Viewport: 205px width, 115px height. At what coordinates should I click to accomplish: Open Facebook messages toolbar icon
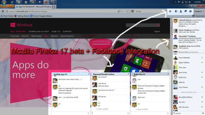[185, 11]
